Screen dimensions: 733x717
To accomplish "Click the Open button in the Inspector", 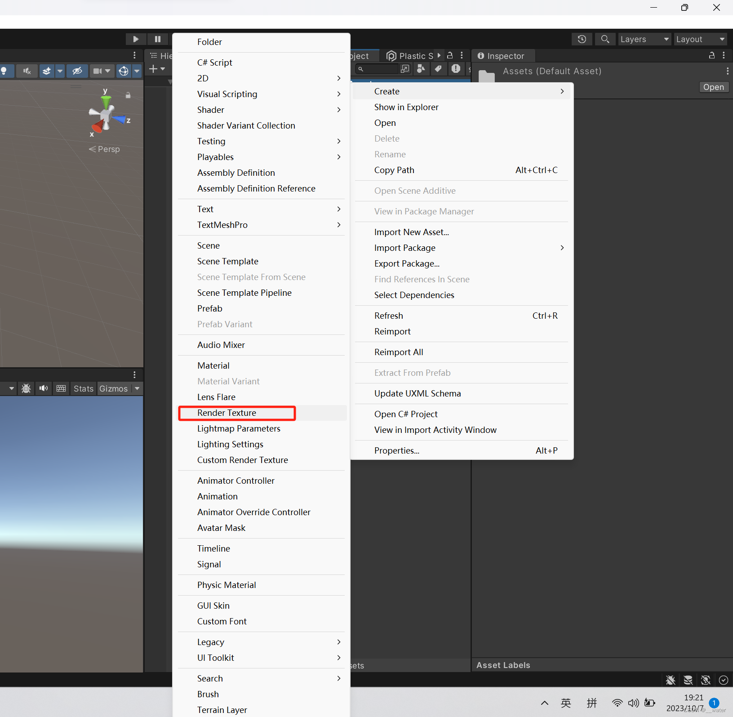I will [714, 87].
